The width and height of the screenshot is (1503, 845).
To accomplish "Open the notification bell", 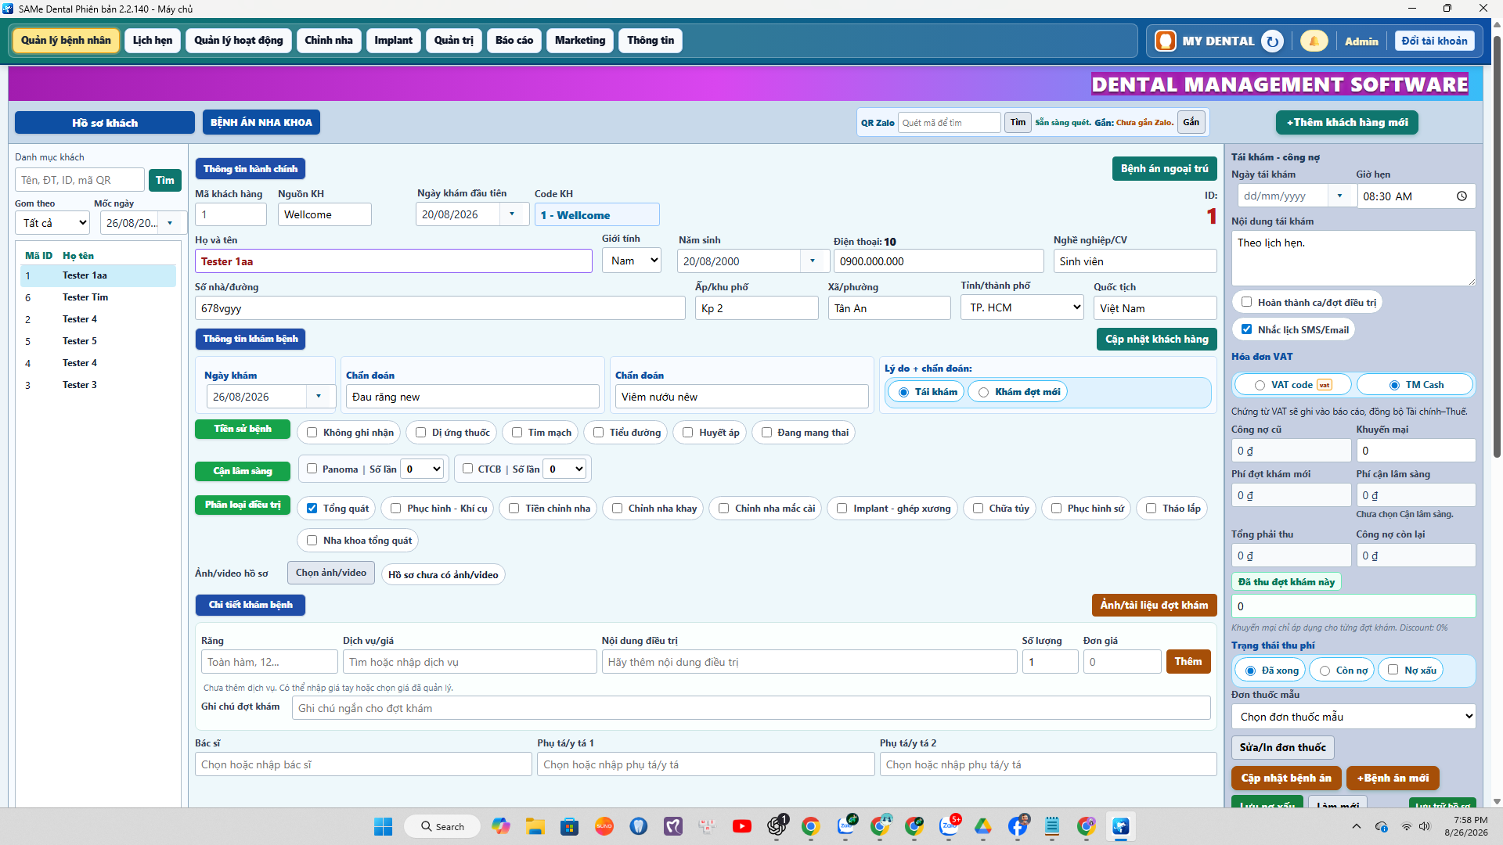I will tap(1314, 41).
